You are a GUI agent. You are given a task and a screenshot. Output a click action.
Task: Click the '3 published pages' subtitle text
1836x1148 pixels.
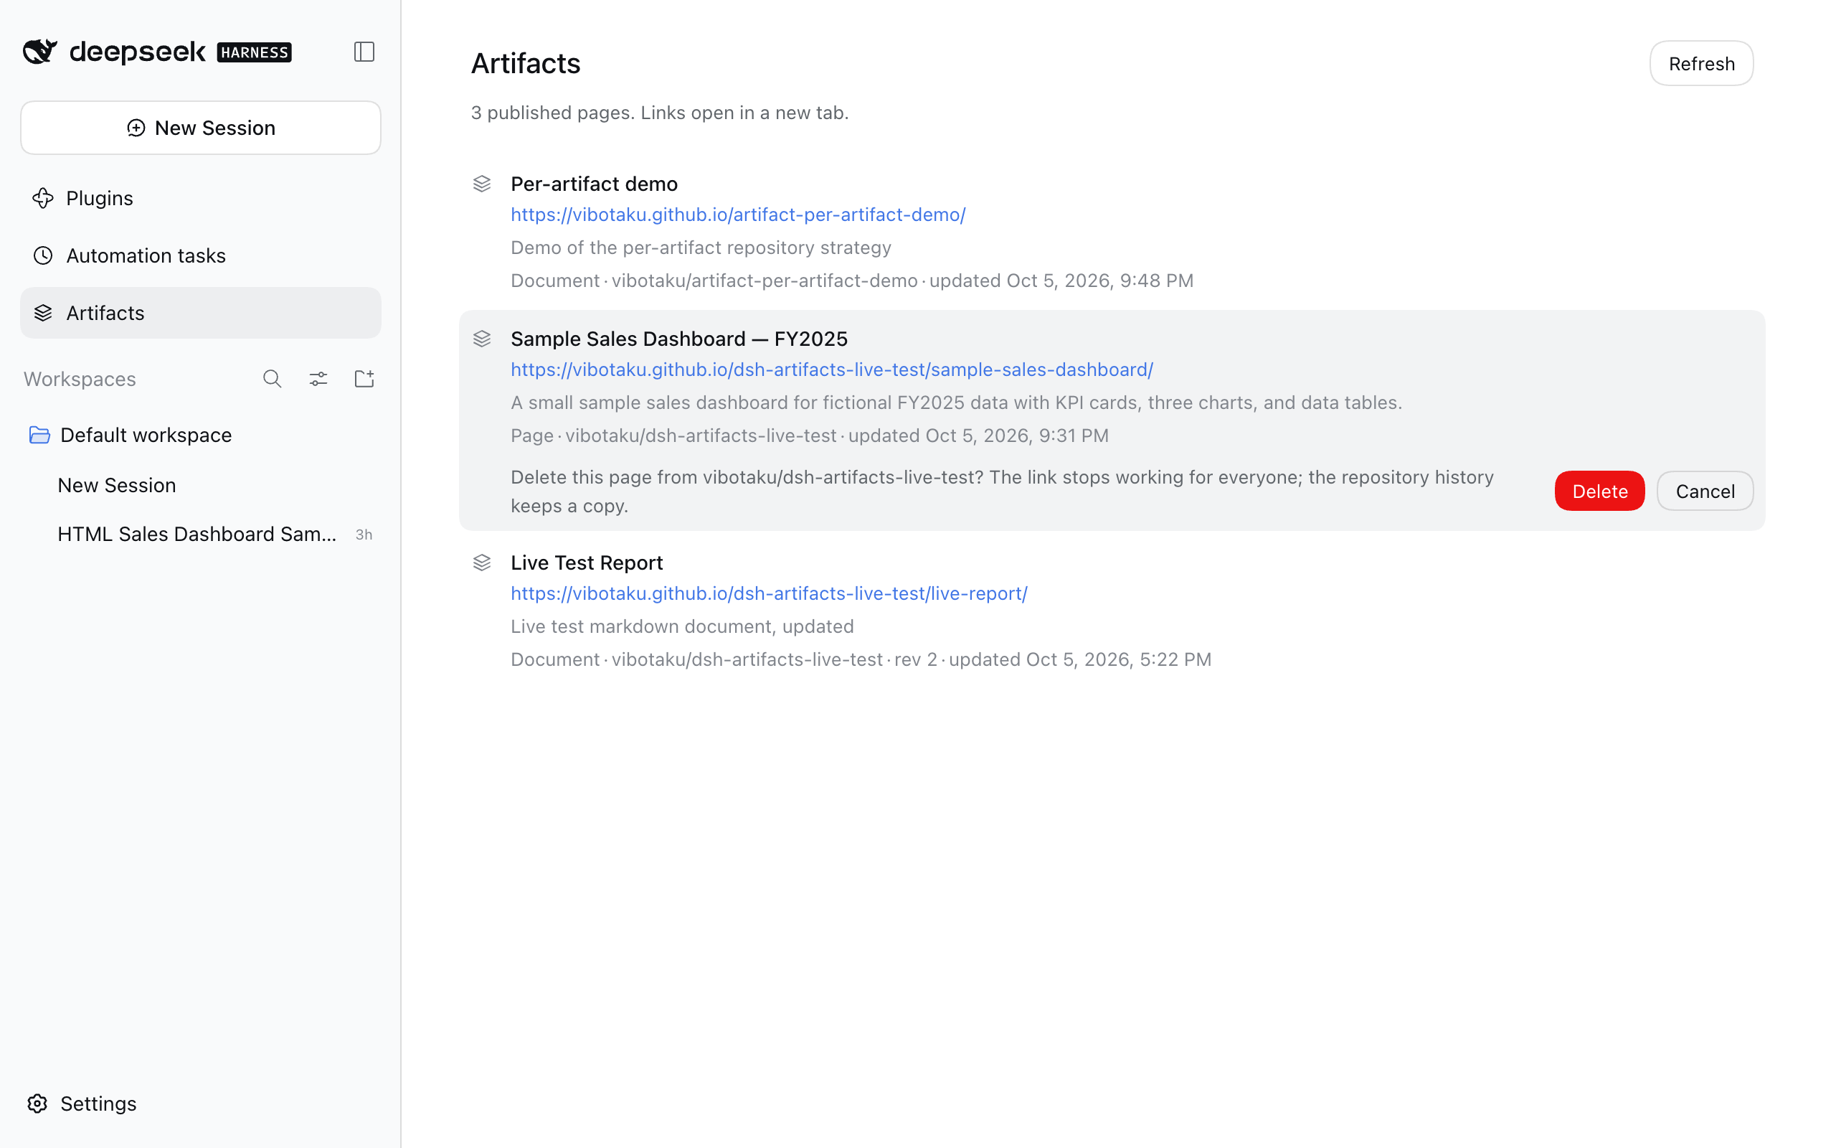[659, 113]
